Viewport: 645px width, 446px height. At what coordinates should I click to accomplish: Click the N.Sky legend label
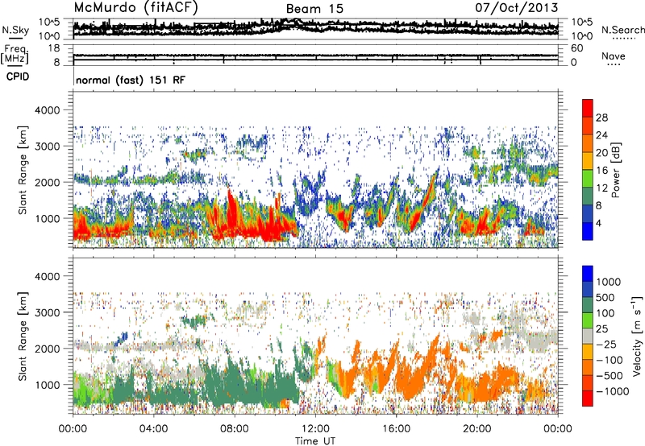coord(15,30)
